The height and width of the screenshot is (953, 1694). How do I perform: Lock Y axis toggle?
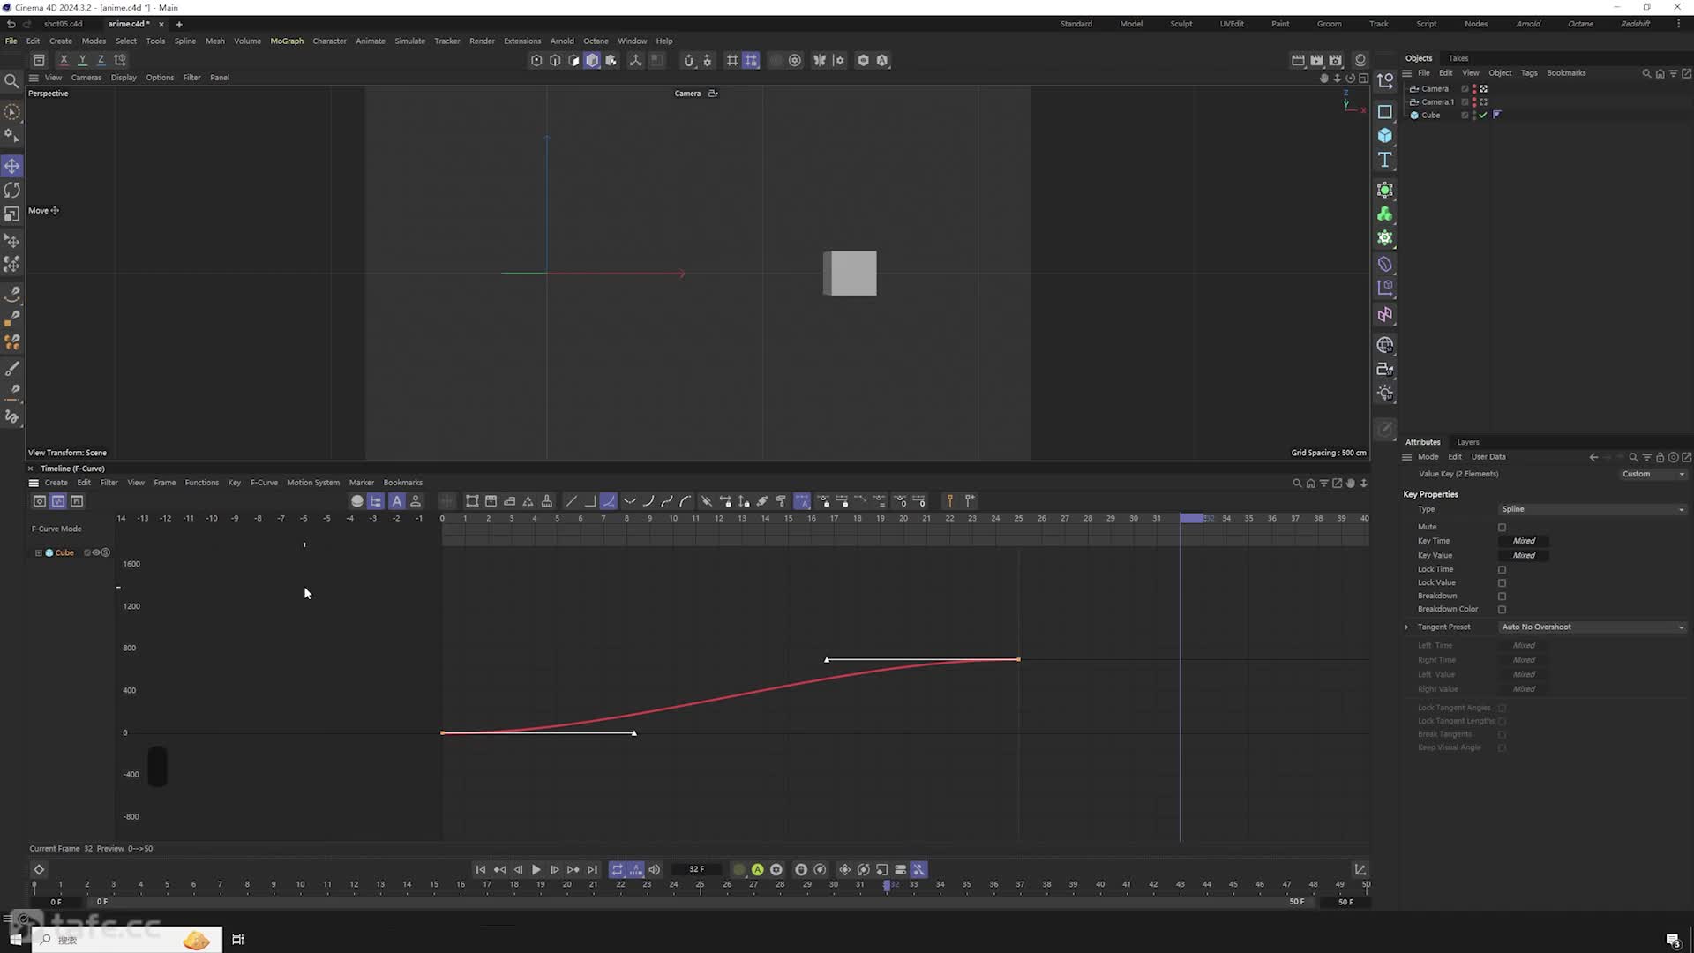click(x=82, y=60)
